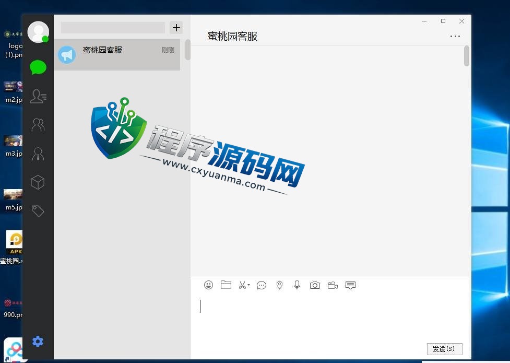This screenshot has width=510, height=363.
Task: Click the plus add button
Action: pos(176,28)
